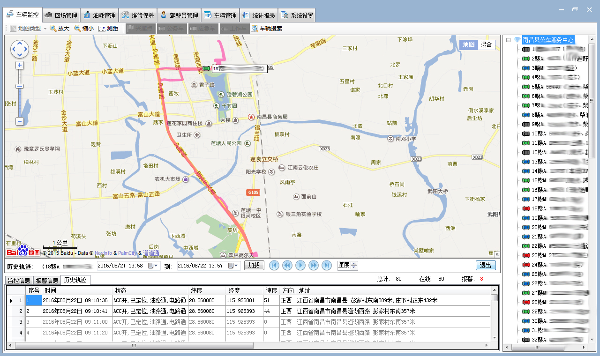600x356 pixels.
Task: Click the map zoom level slider handle
Action: pos(20,86)
